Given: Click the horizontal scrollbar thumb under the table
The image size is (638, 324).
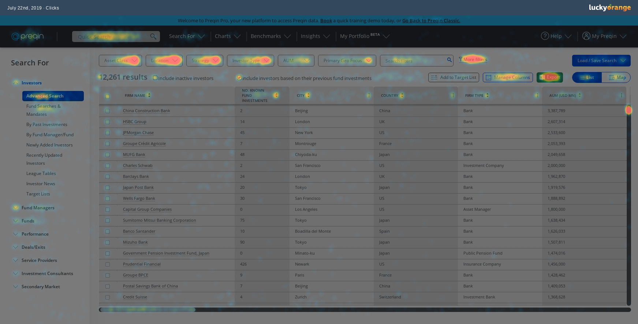Looking at the screenshot, I should tap(148, 310).
